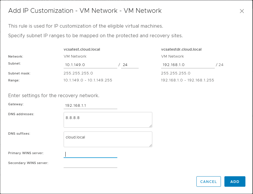Click the Gateway field containing 192.168.1.1
This screenshot has width=253, height=194.
(x=90, y=106)
